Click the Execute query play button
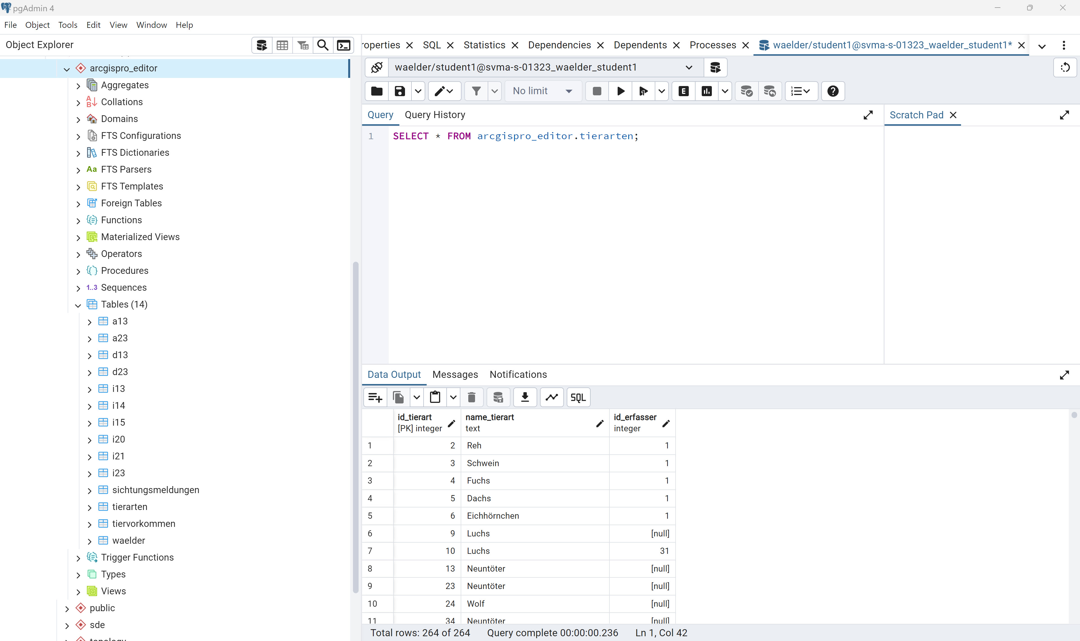The width and height of the screenshot is (1080, 641). pyautogui.click(x=620, y=91)
